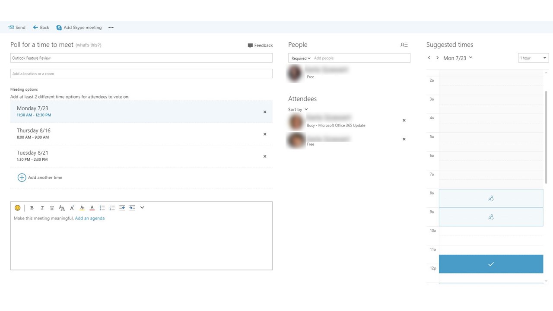Apply text highlight color
Image resolution: width=553 pixels, height=311 pixels.
click(x=82, y=208)
